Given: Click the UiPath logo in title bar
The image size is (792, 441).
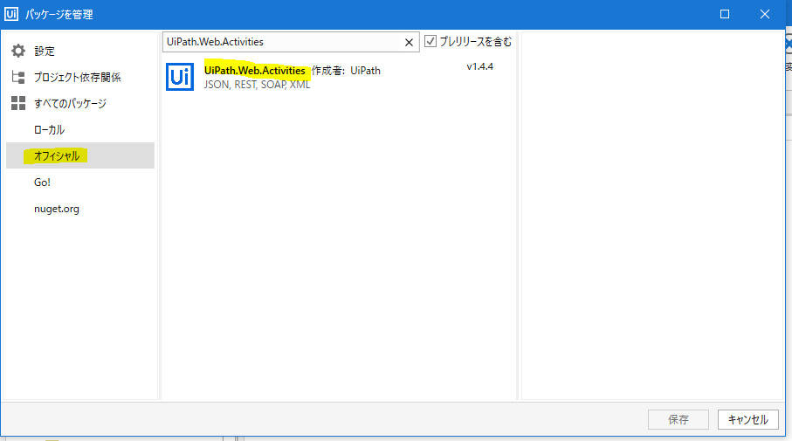Looking at the screenshot, I should [x=11, y=14].
